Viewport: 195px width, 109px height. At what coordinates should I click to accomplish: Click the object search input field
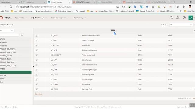coord(9,35)
